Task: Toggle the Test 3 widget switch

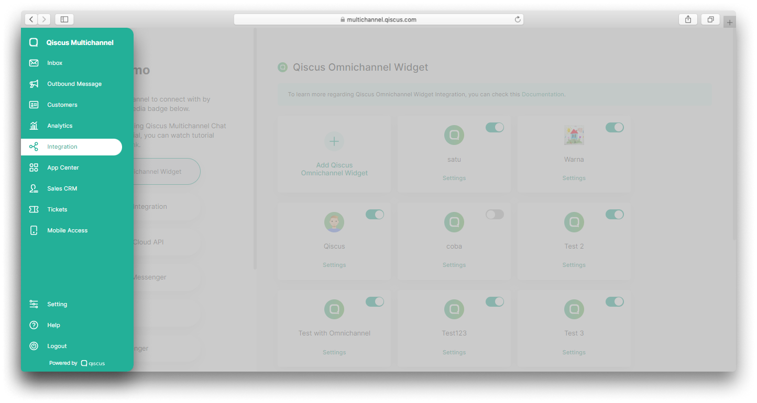Action: tap(615, 301)
